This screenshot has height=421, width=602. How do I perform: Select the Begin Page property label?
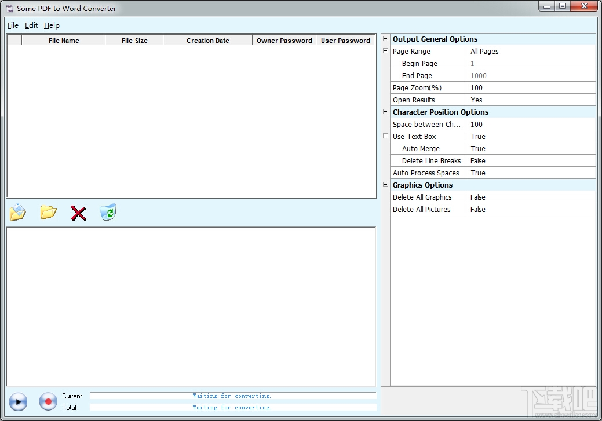click(x=419, y=64)
